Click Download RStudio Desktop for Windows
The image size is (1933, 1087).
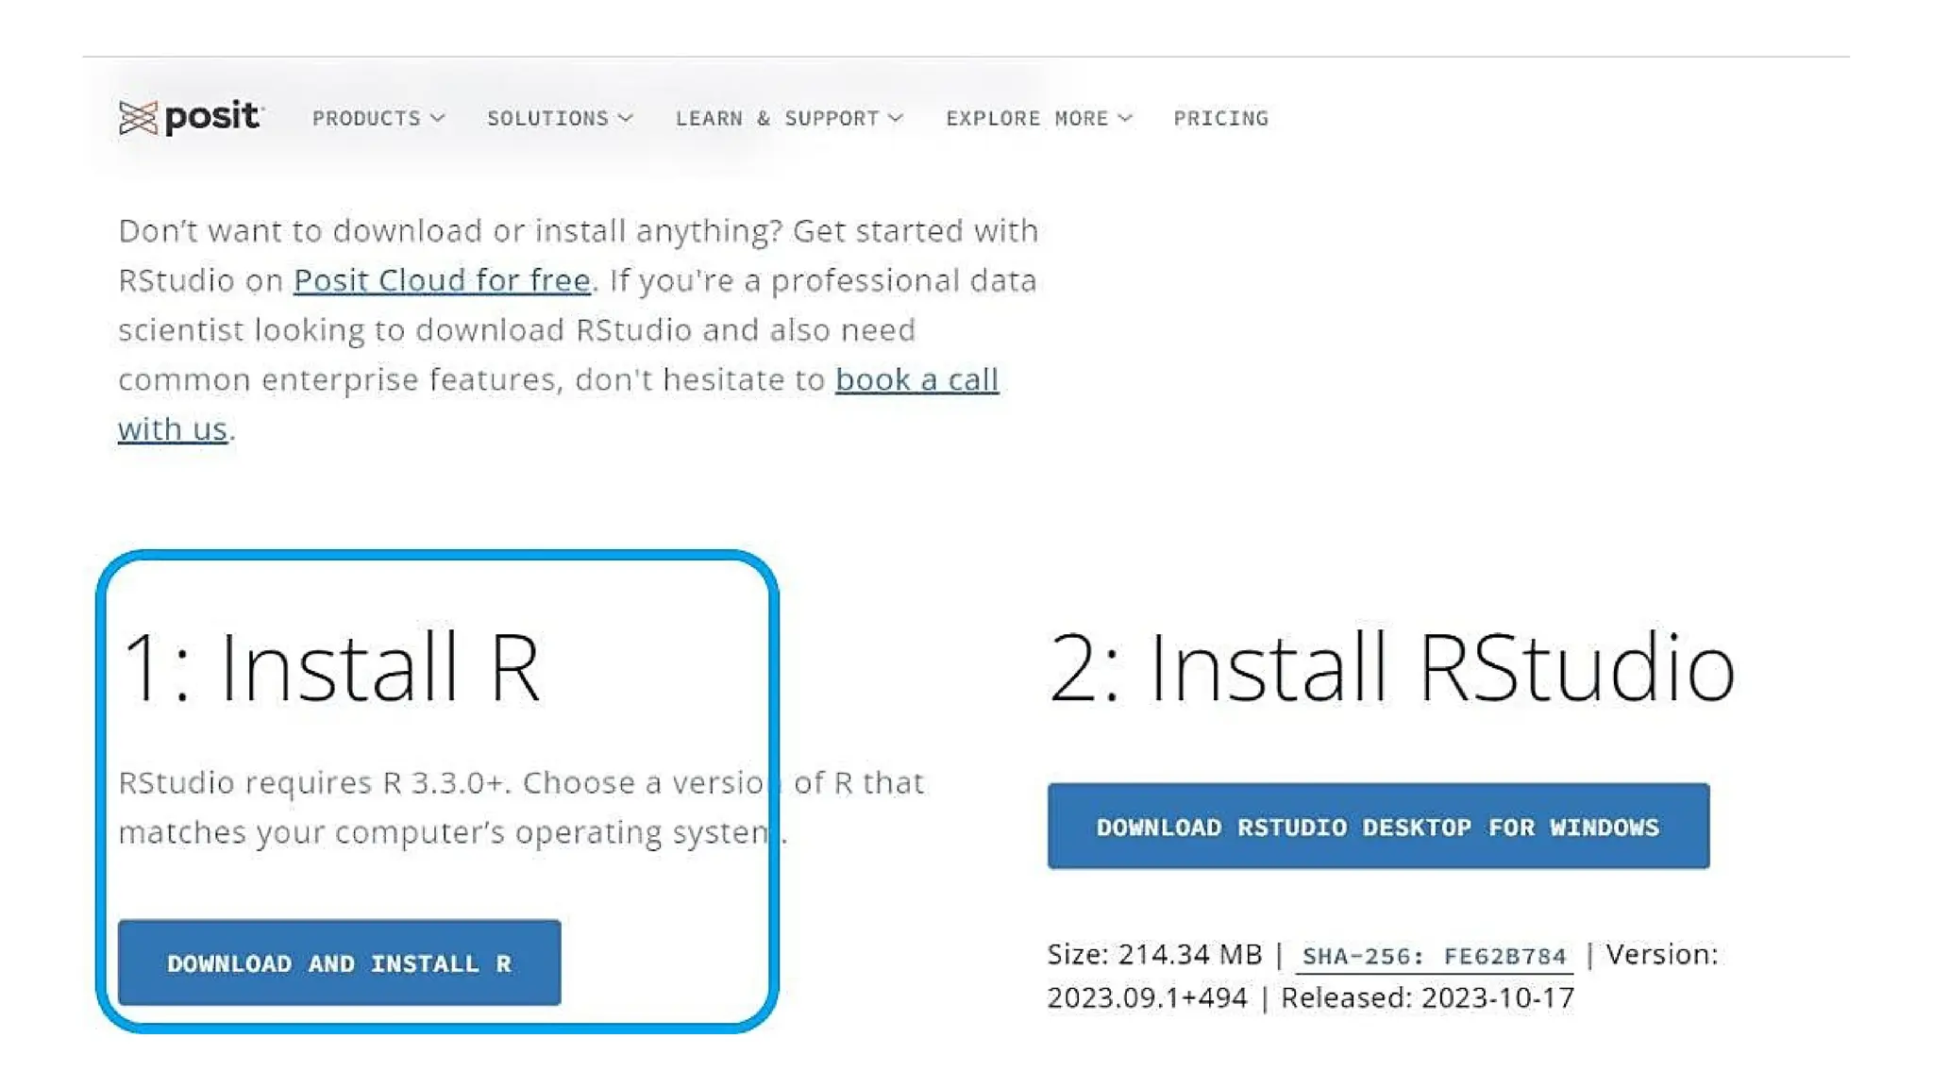point(1377,827)
